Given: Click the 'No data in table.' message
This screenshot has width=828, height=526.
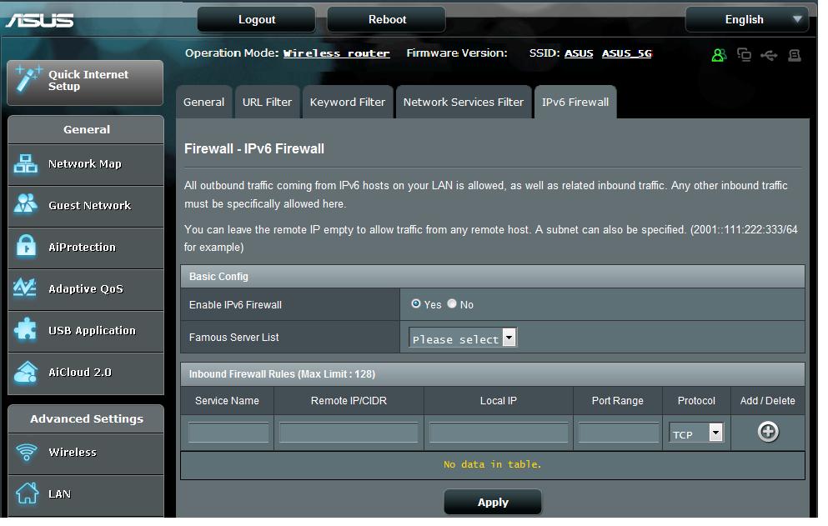Looking at the screenshot, I should pyautogui.click(x=492, y=464).
